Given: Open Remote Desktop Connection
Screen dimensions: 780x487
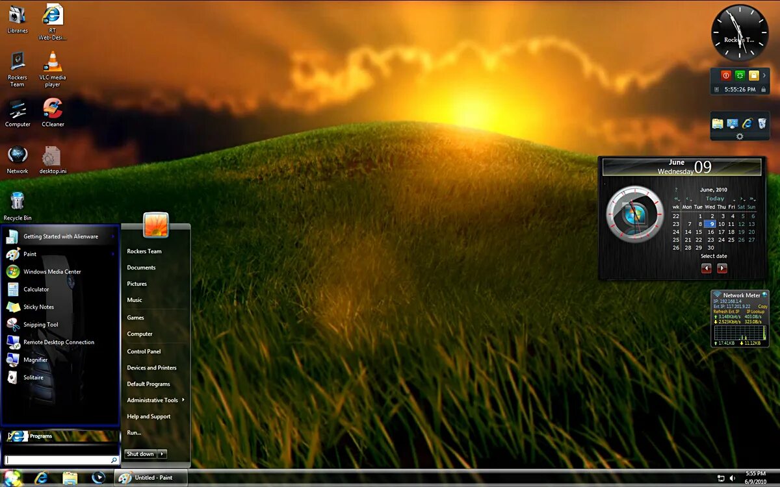Looking at the screenshot, I should point(60,342).
